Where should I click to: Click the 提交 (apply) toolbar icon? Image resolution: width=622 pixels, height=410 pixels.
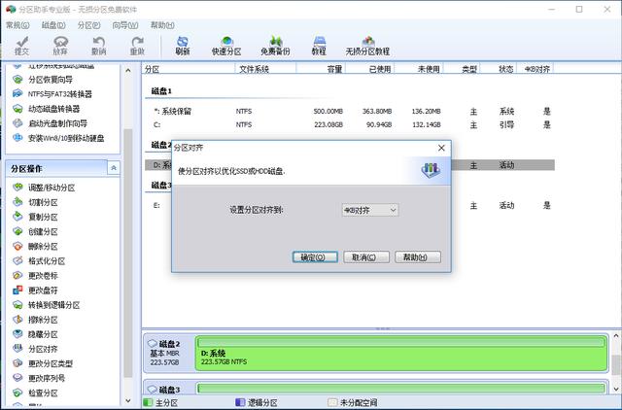tap(21, 46)
